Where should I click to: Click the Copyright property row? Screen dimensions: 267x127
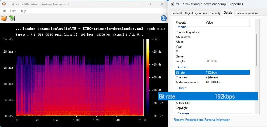click(x=213, y=108)
